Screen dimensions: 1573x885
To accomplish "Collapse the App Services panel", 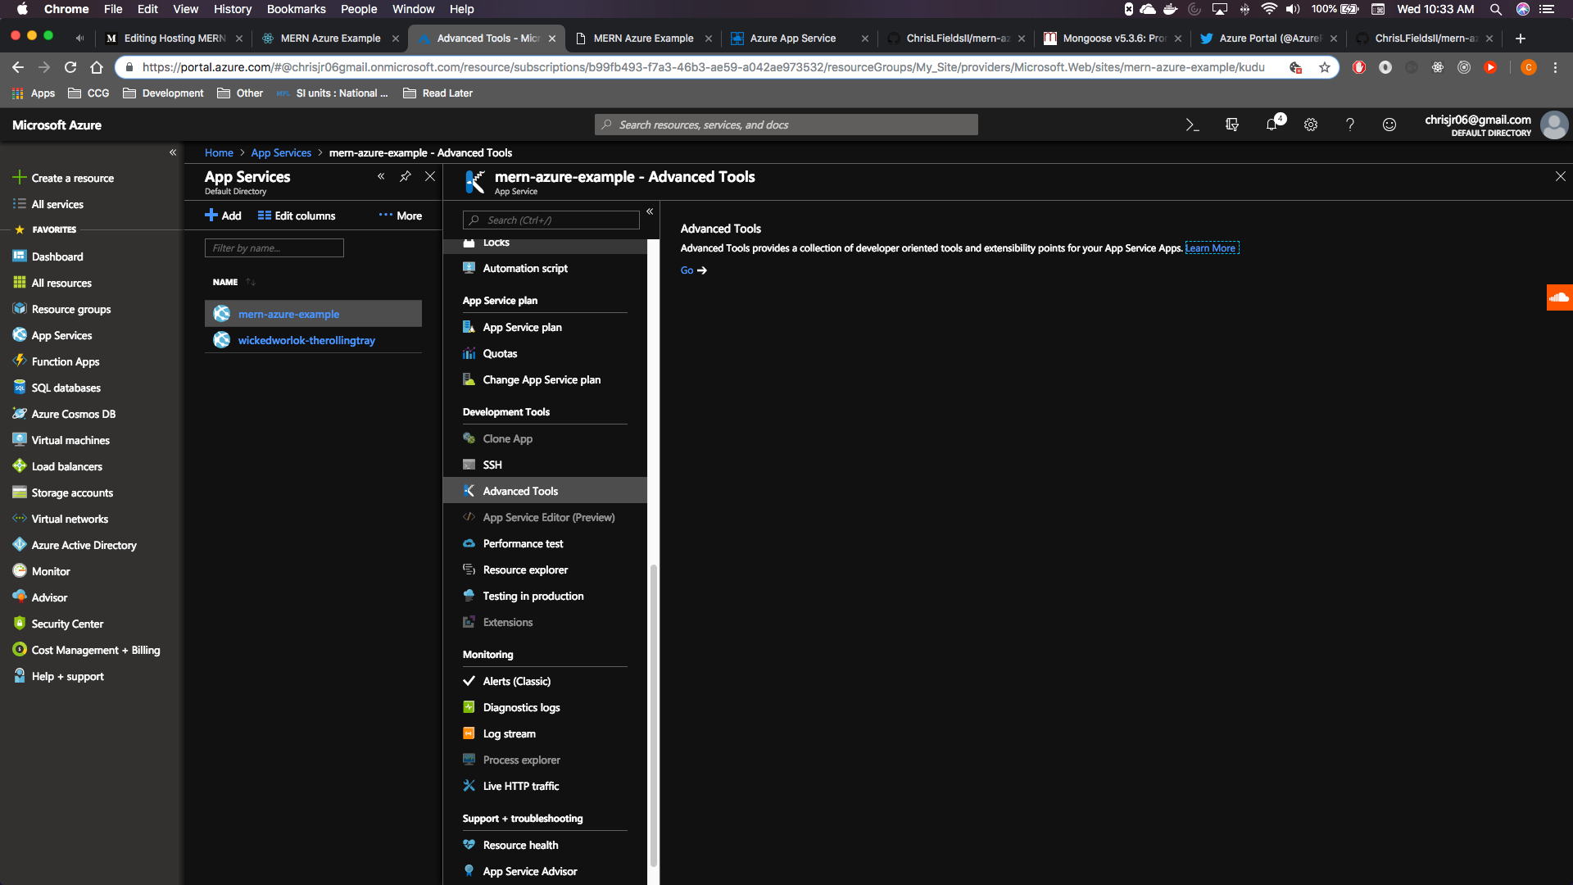I will 381,176.
